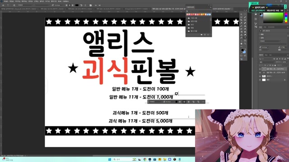Set center text alignment in options bar

[70, 5]
